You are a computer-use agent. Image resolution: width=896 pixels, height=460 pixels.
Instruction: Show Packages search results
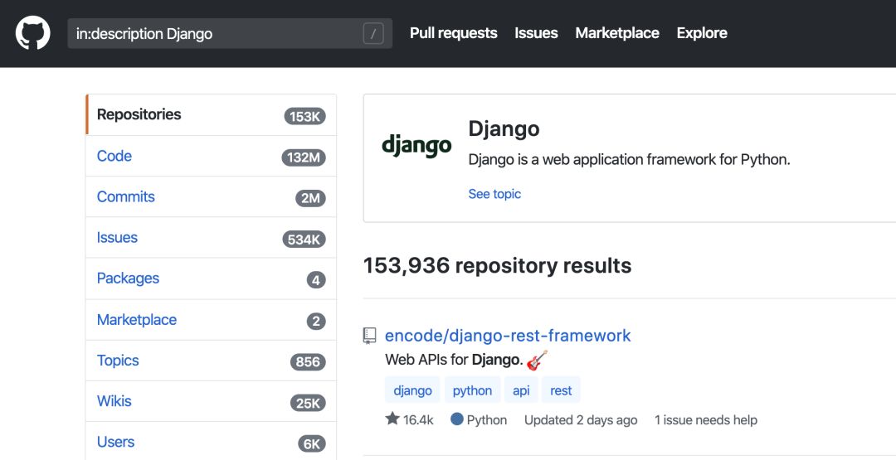211,278
